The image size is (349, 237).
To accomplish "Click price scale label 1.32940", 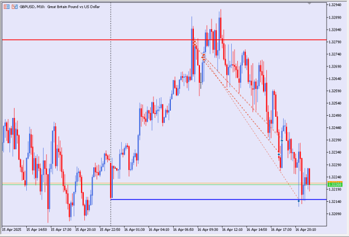I will click(334, 5).
